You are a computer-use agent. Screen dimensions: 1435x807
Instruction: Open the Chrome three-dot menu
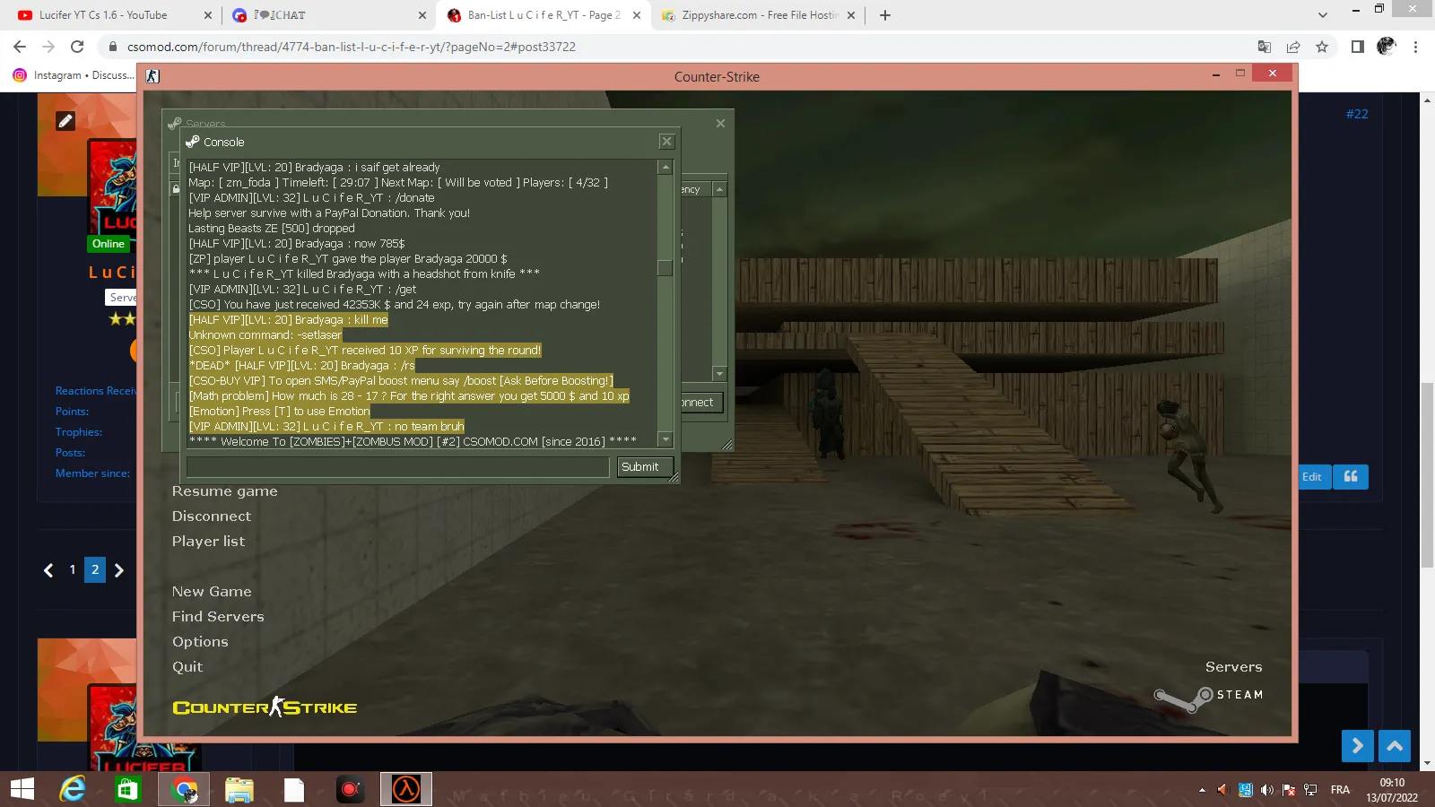click(1416, 47)
